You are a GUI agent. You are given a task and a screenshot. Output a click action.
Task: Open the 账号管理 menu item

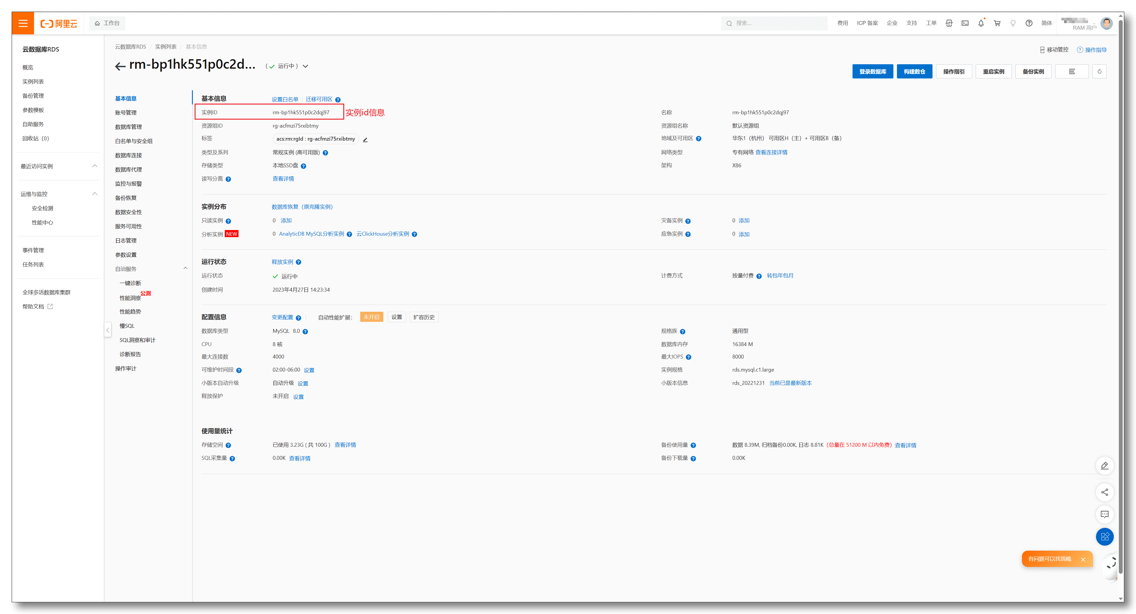pos(126,113)
